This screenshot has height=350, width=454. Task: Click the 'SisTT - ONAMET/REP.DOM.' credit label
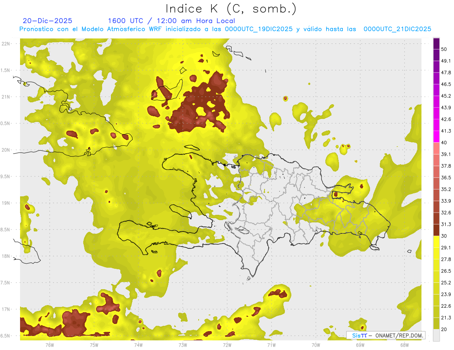[386, 335]
